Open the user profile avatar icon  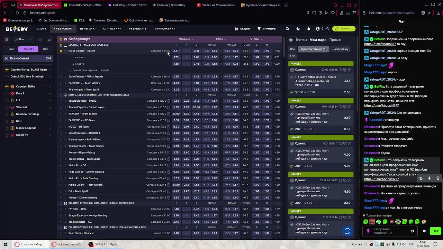pyautogui.click(x=317, y=29)
